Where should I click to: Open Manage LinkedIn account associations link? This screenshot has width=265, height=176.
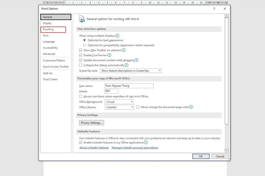coord(135,147)
